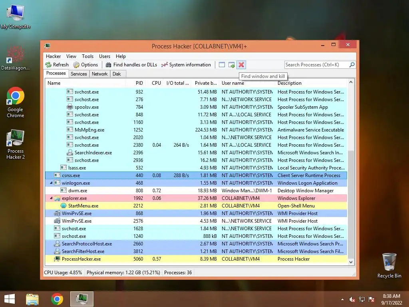Select the svchost.exe row with PID 1240
The image size is (409, 307).
pyautogui.click(x=196, y=236)
